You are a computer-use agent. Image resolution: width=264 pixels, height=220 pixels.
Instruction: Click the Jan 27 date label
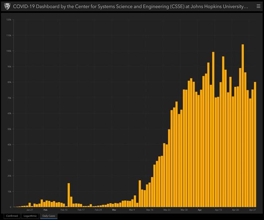[29, 210]
